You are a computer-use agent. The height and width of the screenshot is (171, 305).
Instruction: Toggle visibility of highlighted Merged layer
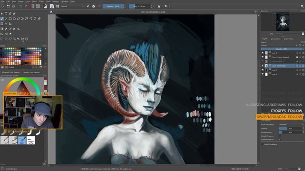263,66
